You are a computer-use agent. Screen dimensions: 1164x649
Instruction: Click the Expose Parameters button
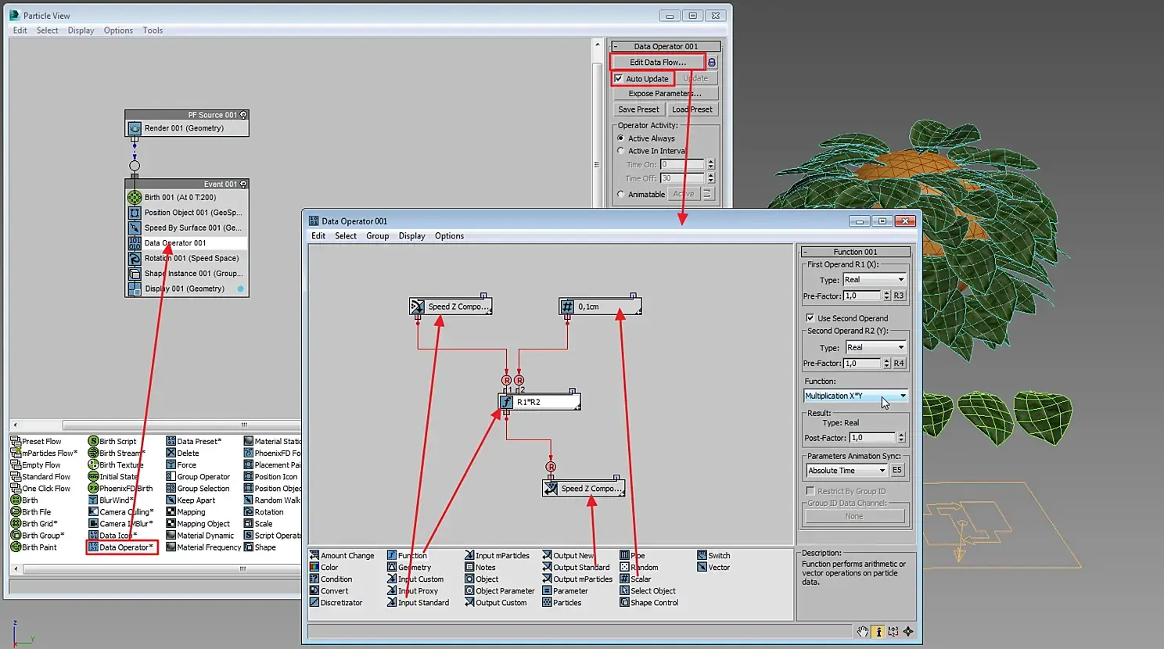click(x=665, y=93)
